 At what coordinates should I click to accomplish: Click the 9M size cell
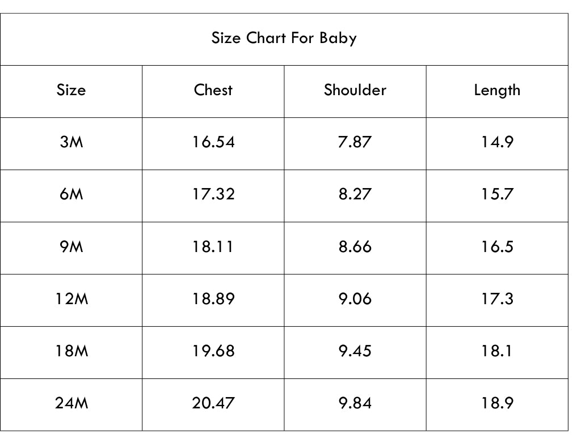(71, 247)
